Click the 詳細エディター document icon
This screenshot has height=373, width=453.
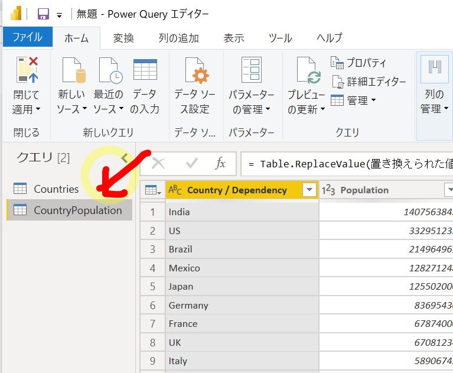tap(337, 82)
